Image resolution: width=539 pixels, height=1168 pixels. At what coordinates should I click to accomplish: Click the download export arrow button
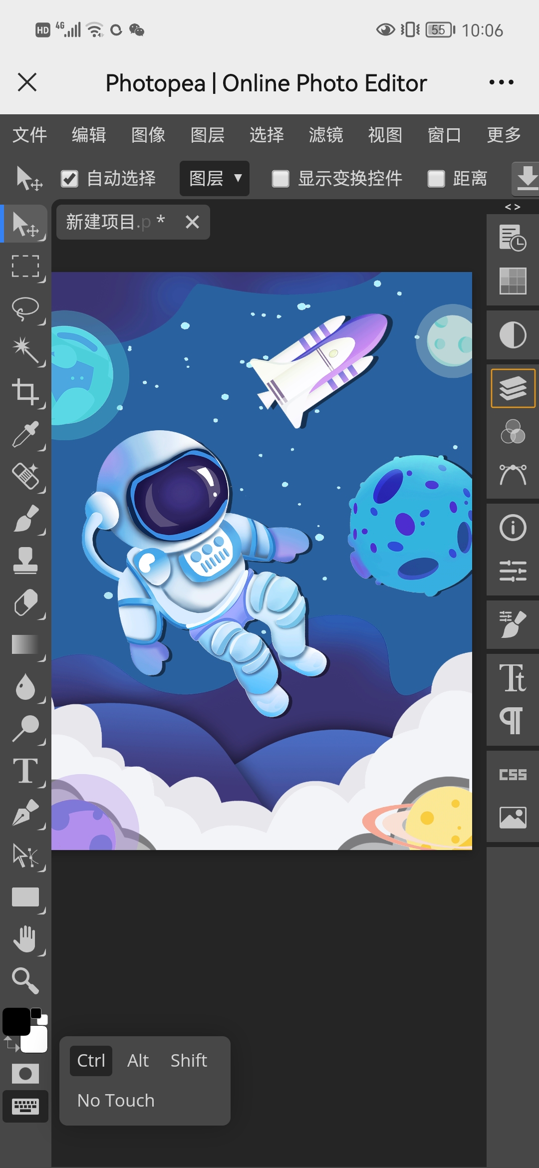(x=526, y=178)
